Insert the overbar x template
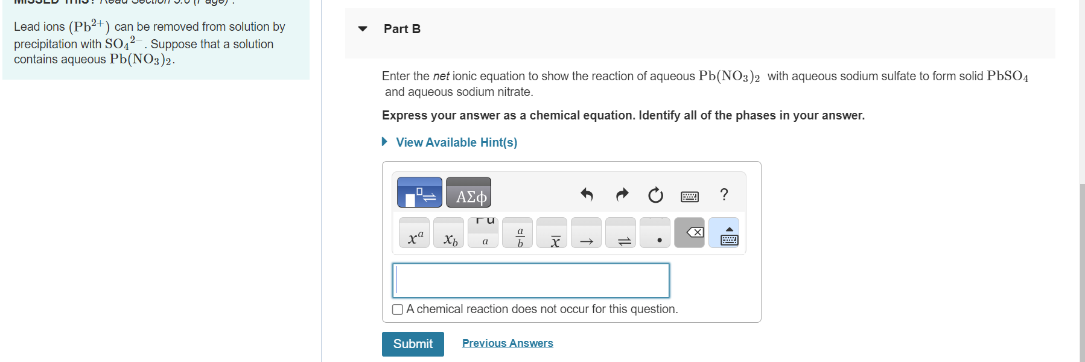 point(552,233)
